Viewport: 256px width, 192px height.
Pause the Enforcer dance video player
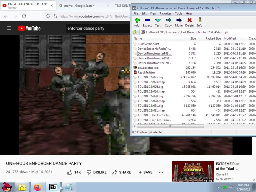74,95
